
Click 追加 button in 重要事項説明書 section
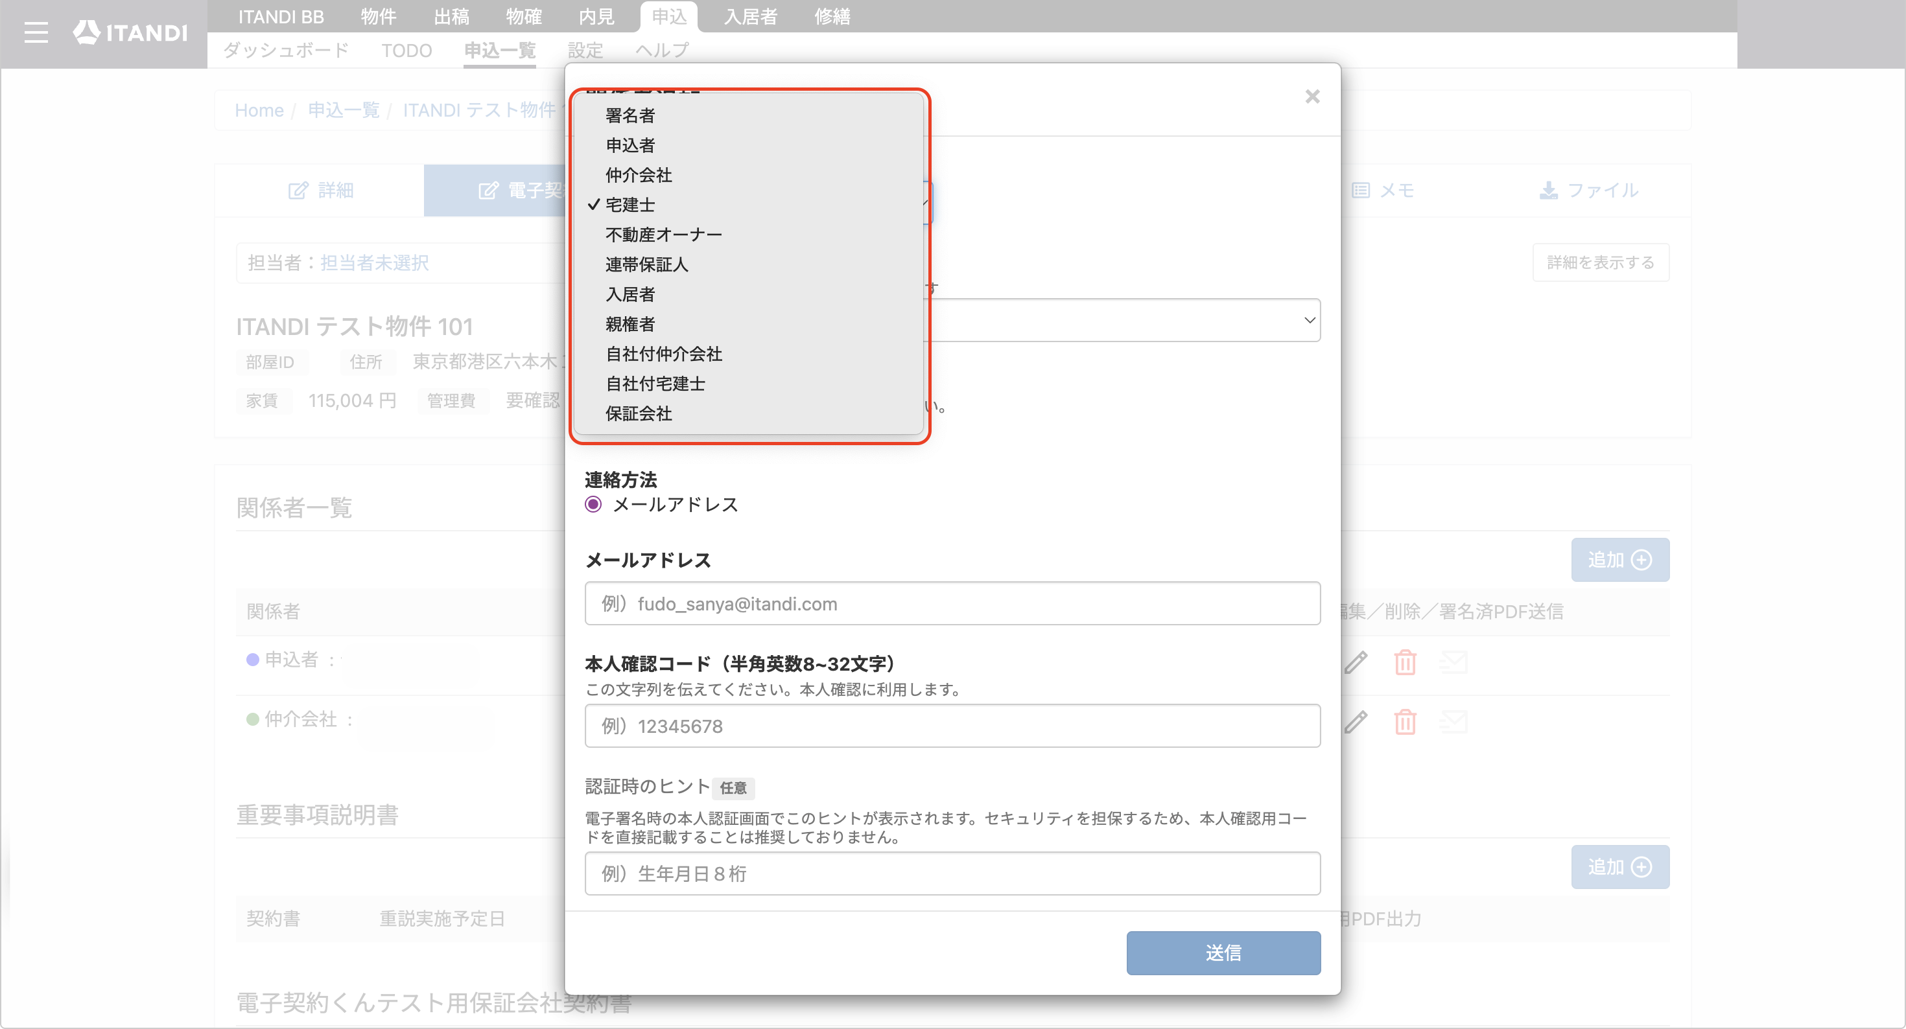(x=1619, y=867)
